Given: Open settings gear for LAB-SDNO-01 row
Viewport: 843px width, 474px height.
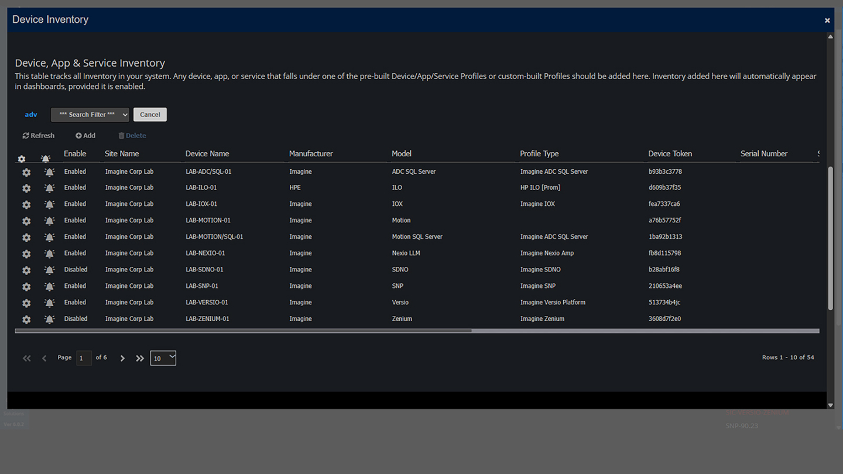Looking at the screenshot, I should pos(26,270).
